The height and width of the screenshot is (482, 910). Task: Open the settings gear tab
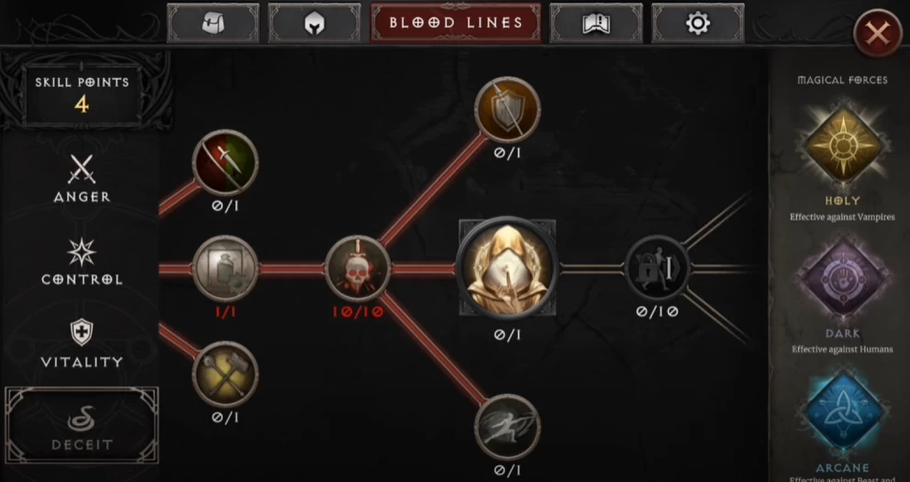pyautogui.click(x=697, y=23)
